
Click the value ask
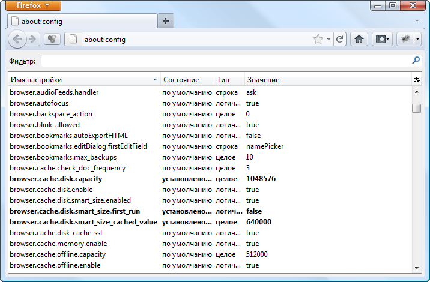coord(251,92)
